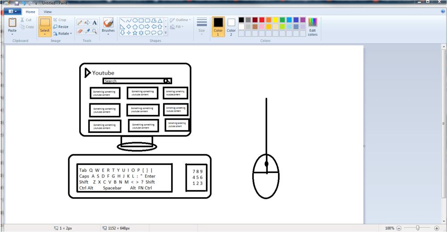Select the Fill with color bucket tool

pyautogui.click(x=87, y=22)
